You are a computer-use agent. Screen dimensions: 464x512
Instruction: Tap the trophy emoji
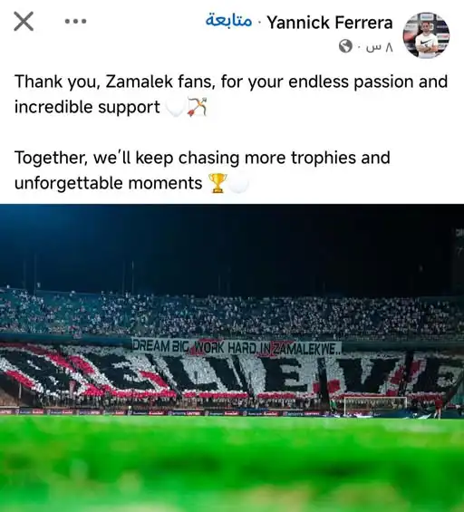pyautogui.click(x=217, y=183)
